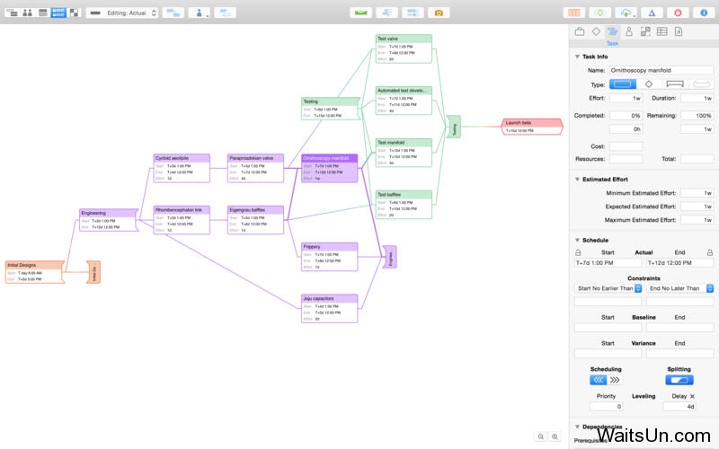719x449 pixels.
Task: Set task type to hammock
Action: click(701, 84)
